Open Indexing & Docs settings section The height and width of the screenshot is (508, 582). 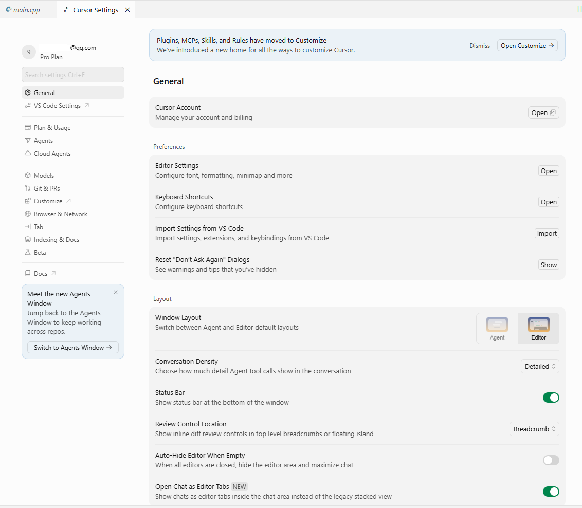[73, 239]
